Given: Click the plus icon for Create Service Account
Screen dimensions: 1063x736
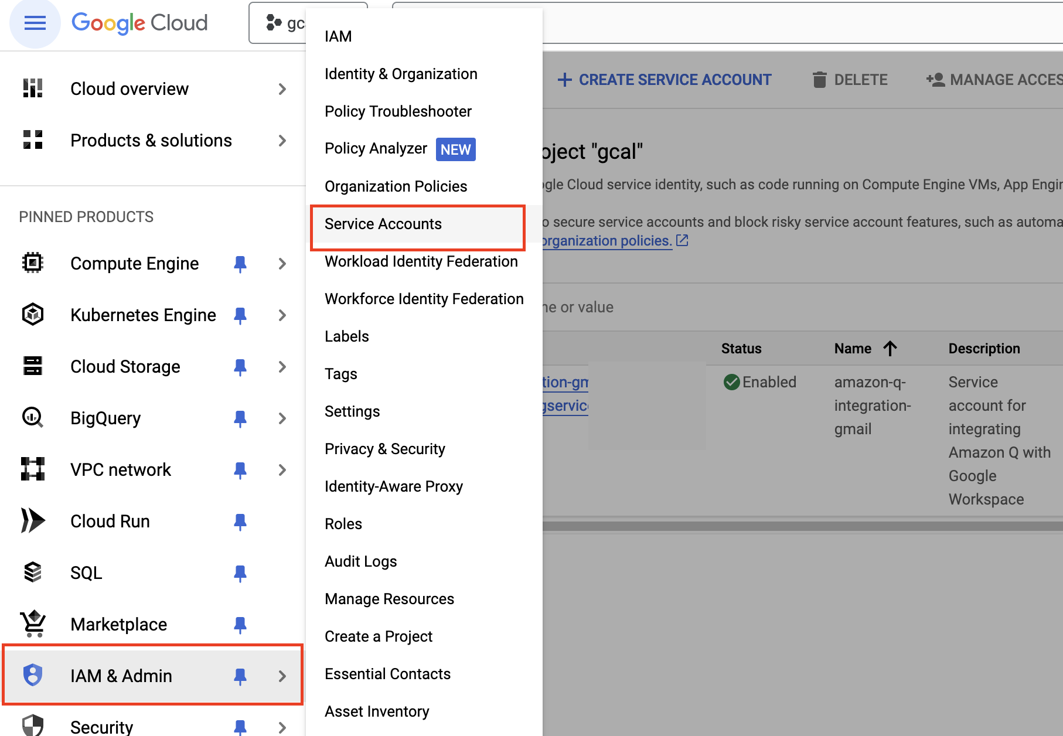Looking at the screenshot, I should point(564,80).
